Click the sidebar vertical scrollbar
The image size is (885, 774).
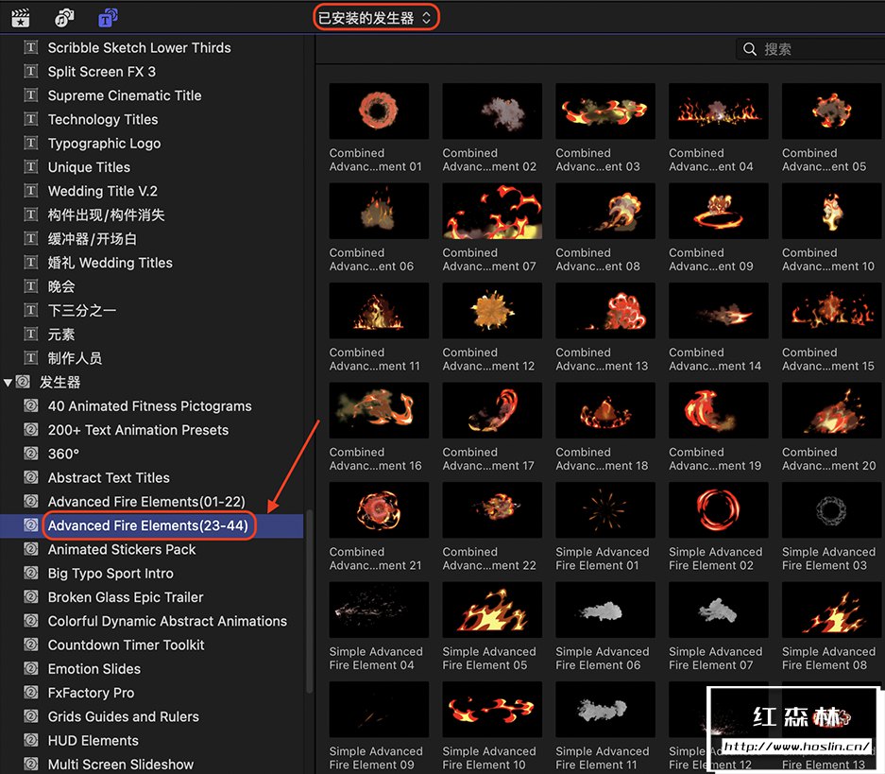309,601
